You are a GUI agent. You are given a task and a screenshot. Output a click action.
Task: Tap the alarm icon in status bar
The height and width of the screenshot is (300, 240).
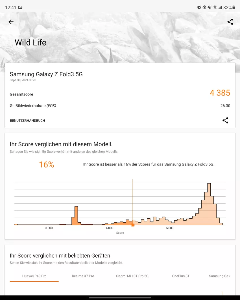199,7
